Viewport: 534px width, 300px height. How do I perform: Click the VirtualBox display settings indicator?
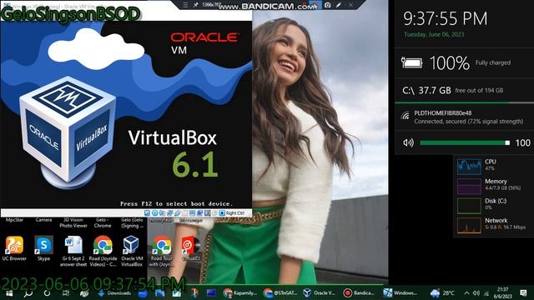[x=193, y=213]
